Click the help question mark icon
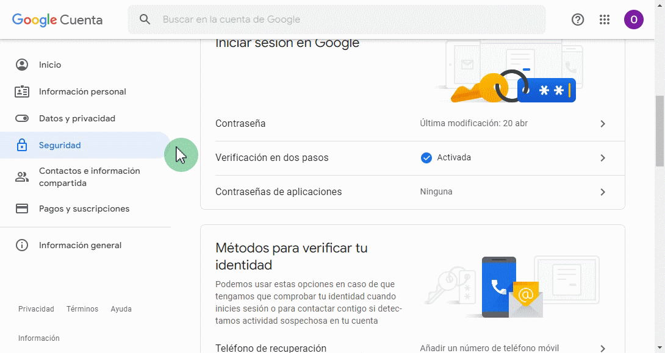This screenshot has height=353, width=665. [x=578, y=20]
